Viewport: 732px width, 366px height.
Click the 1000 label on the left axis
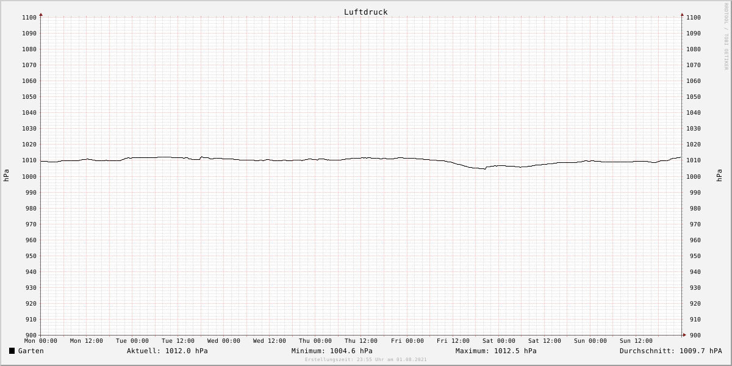[29, 176]
